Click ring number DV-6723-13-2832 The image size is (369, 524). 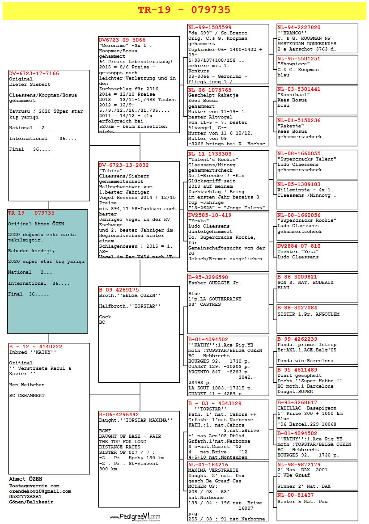pyautogui.click(x=124, y=165)
